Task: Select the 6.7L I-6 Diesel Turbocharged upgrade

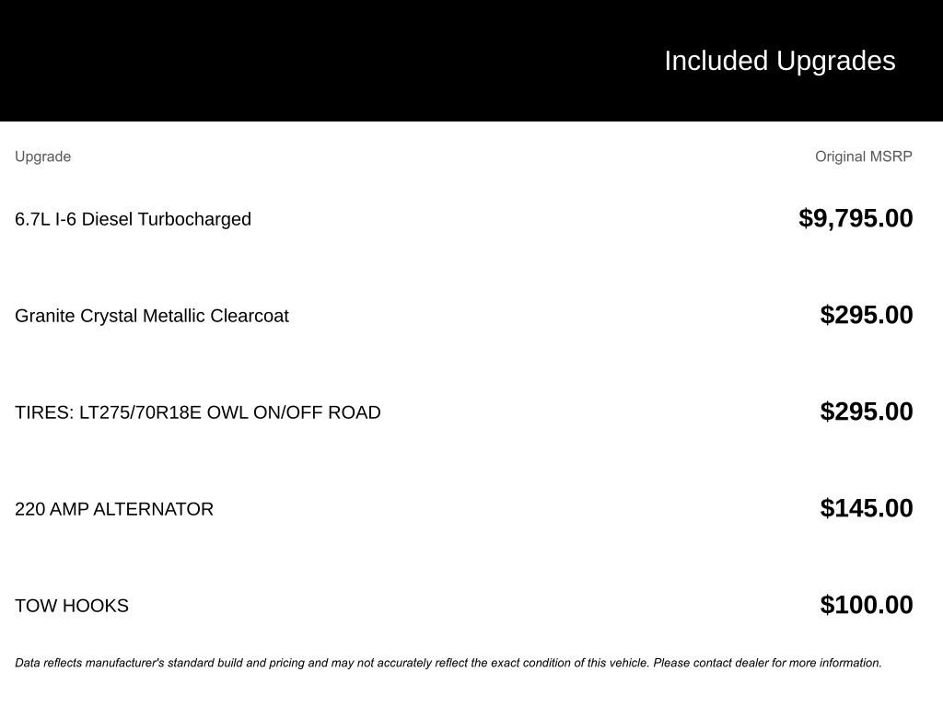Action: click(133, 219)
